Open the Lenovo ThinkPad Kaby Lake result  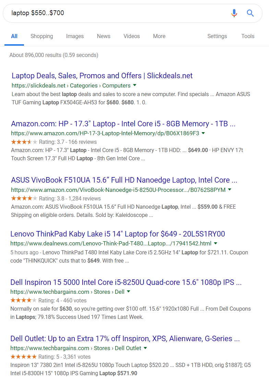click(x=118, y=234)
